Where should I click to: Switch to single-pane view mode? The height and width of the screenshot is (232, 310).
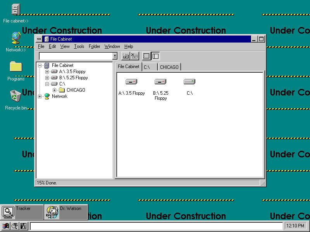pos(146,56)
